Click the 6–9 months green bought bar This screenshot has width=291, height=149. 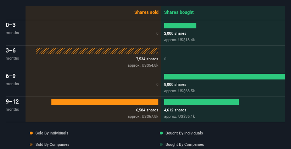click(x=225, y=77)
